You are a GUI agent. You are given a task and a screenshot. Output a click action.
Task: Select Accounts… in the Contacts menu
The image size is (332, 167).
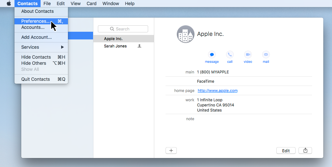(33, 28)
